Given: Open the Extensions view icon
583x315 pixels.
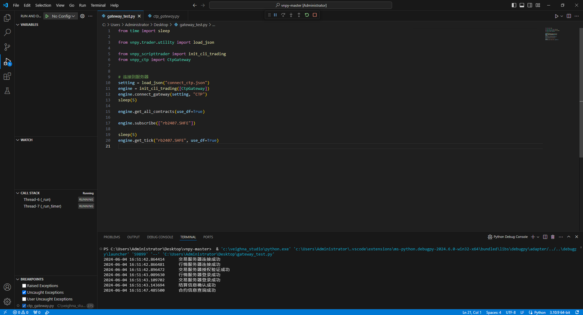Looking at the screenshot, I should [x=7, y=76].
